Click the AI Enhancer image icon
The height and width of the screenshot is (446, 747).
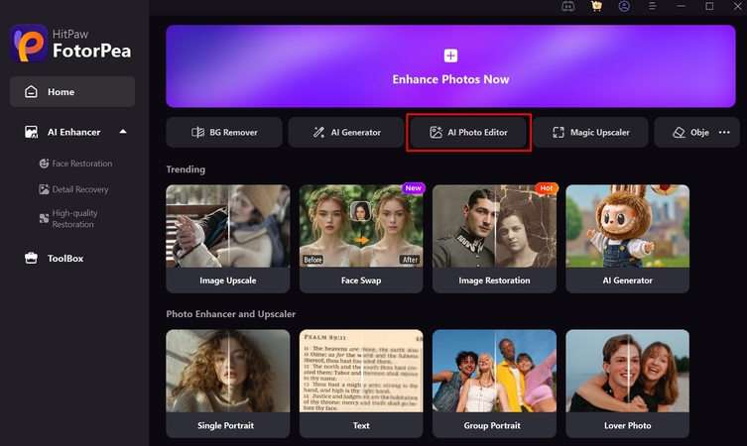pyautogui.click(x=31, y=132)
